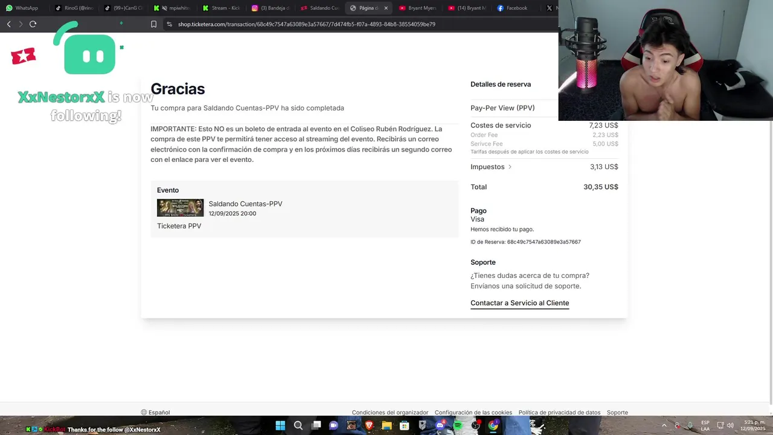Click the ESP LAA input language indicator
Image resolution: width=773 pixels, height=435 pixels.
click(x=705, y=425)
